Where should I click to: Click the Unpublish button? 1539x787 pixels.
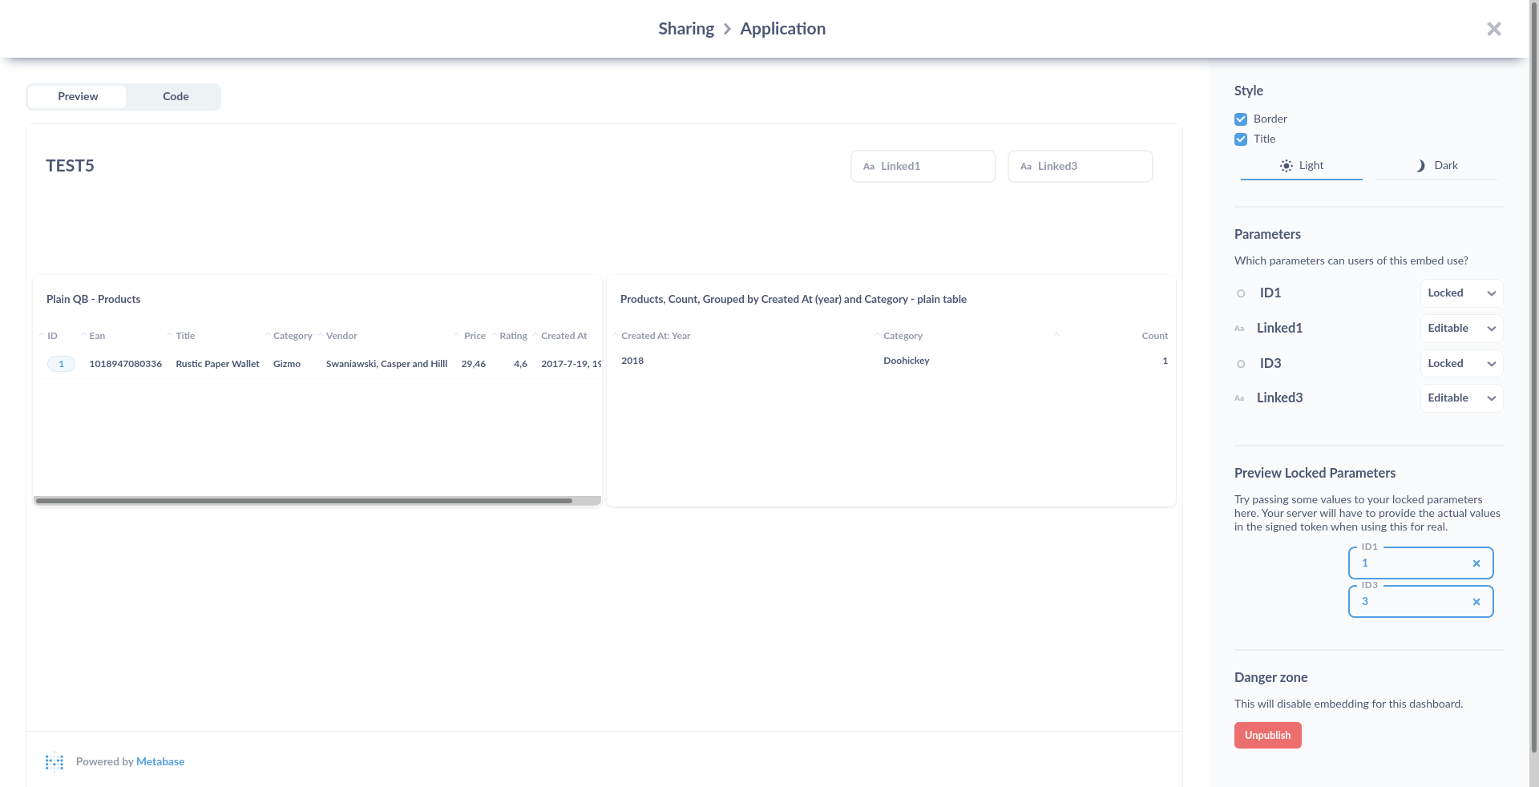[1267, 735]
